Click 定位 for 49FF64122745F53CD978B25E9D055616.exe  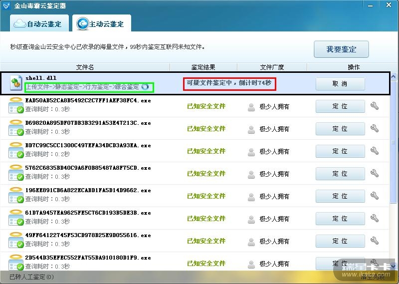coord(340,241)
